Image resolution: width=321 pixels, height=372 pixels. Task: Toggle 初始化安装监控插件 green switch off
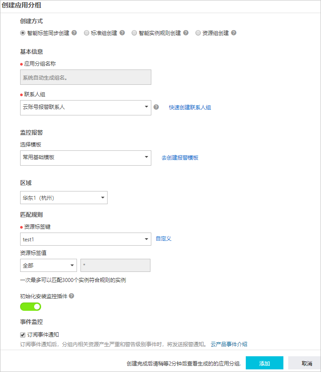(x=31, y=306)
